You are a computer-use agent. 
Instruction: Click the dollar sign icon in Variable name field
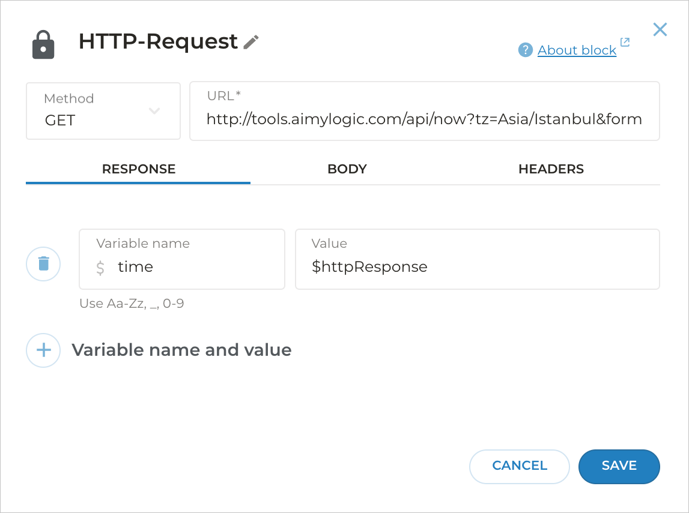100,267
